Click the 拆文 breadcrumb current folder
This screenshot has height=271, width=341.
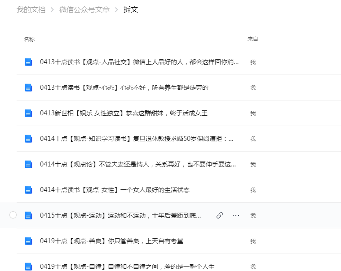[131, 9]
